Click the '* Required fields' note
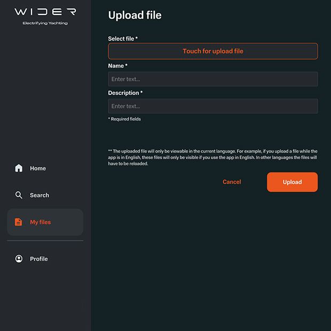 [124, 119]
